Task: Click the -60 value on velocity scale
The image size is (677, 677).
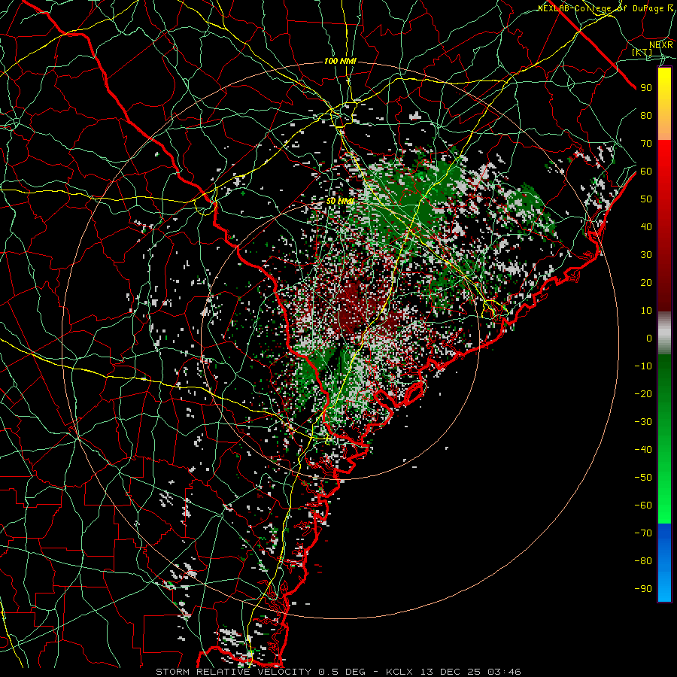Action: coord(643,505)
